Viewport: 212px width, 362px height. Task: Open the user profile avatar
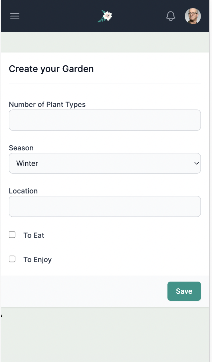click(x=193, y=16)
